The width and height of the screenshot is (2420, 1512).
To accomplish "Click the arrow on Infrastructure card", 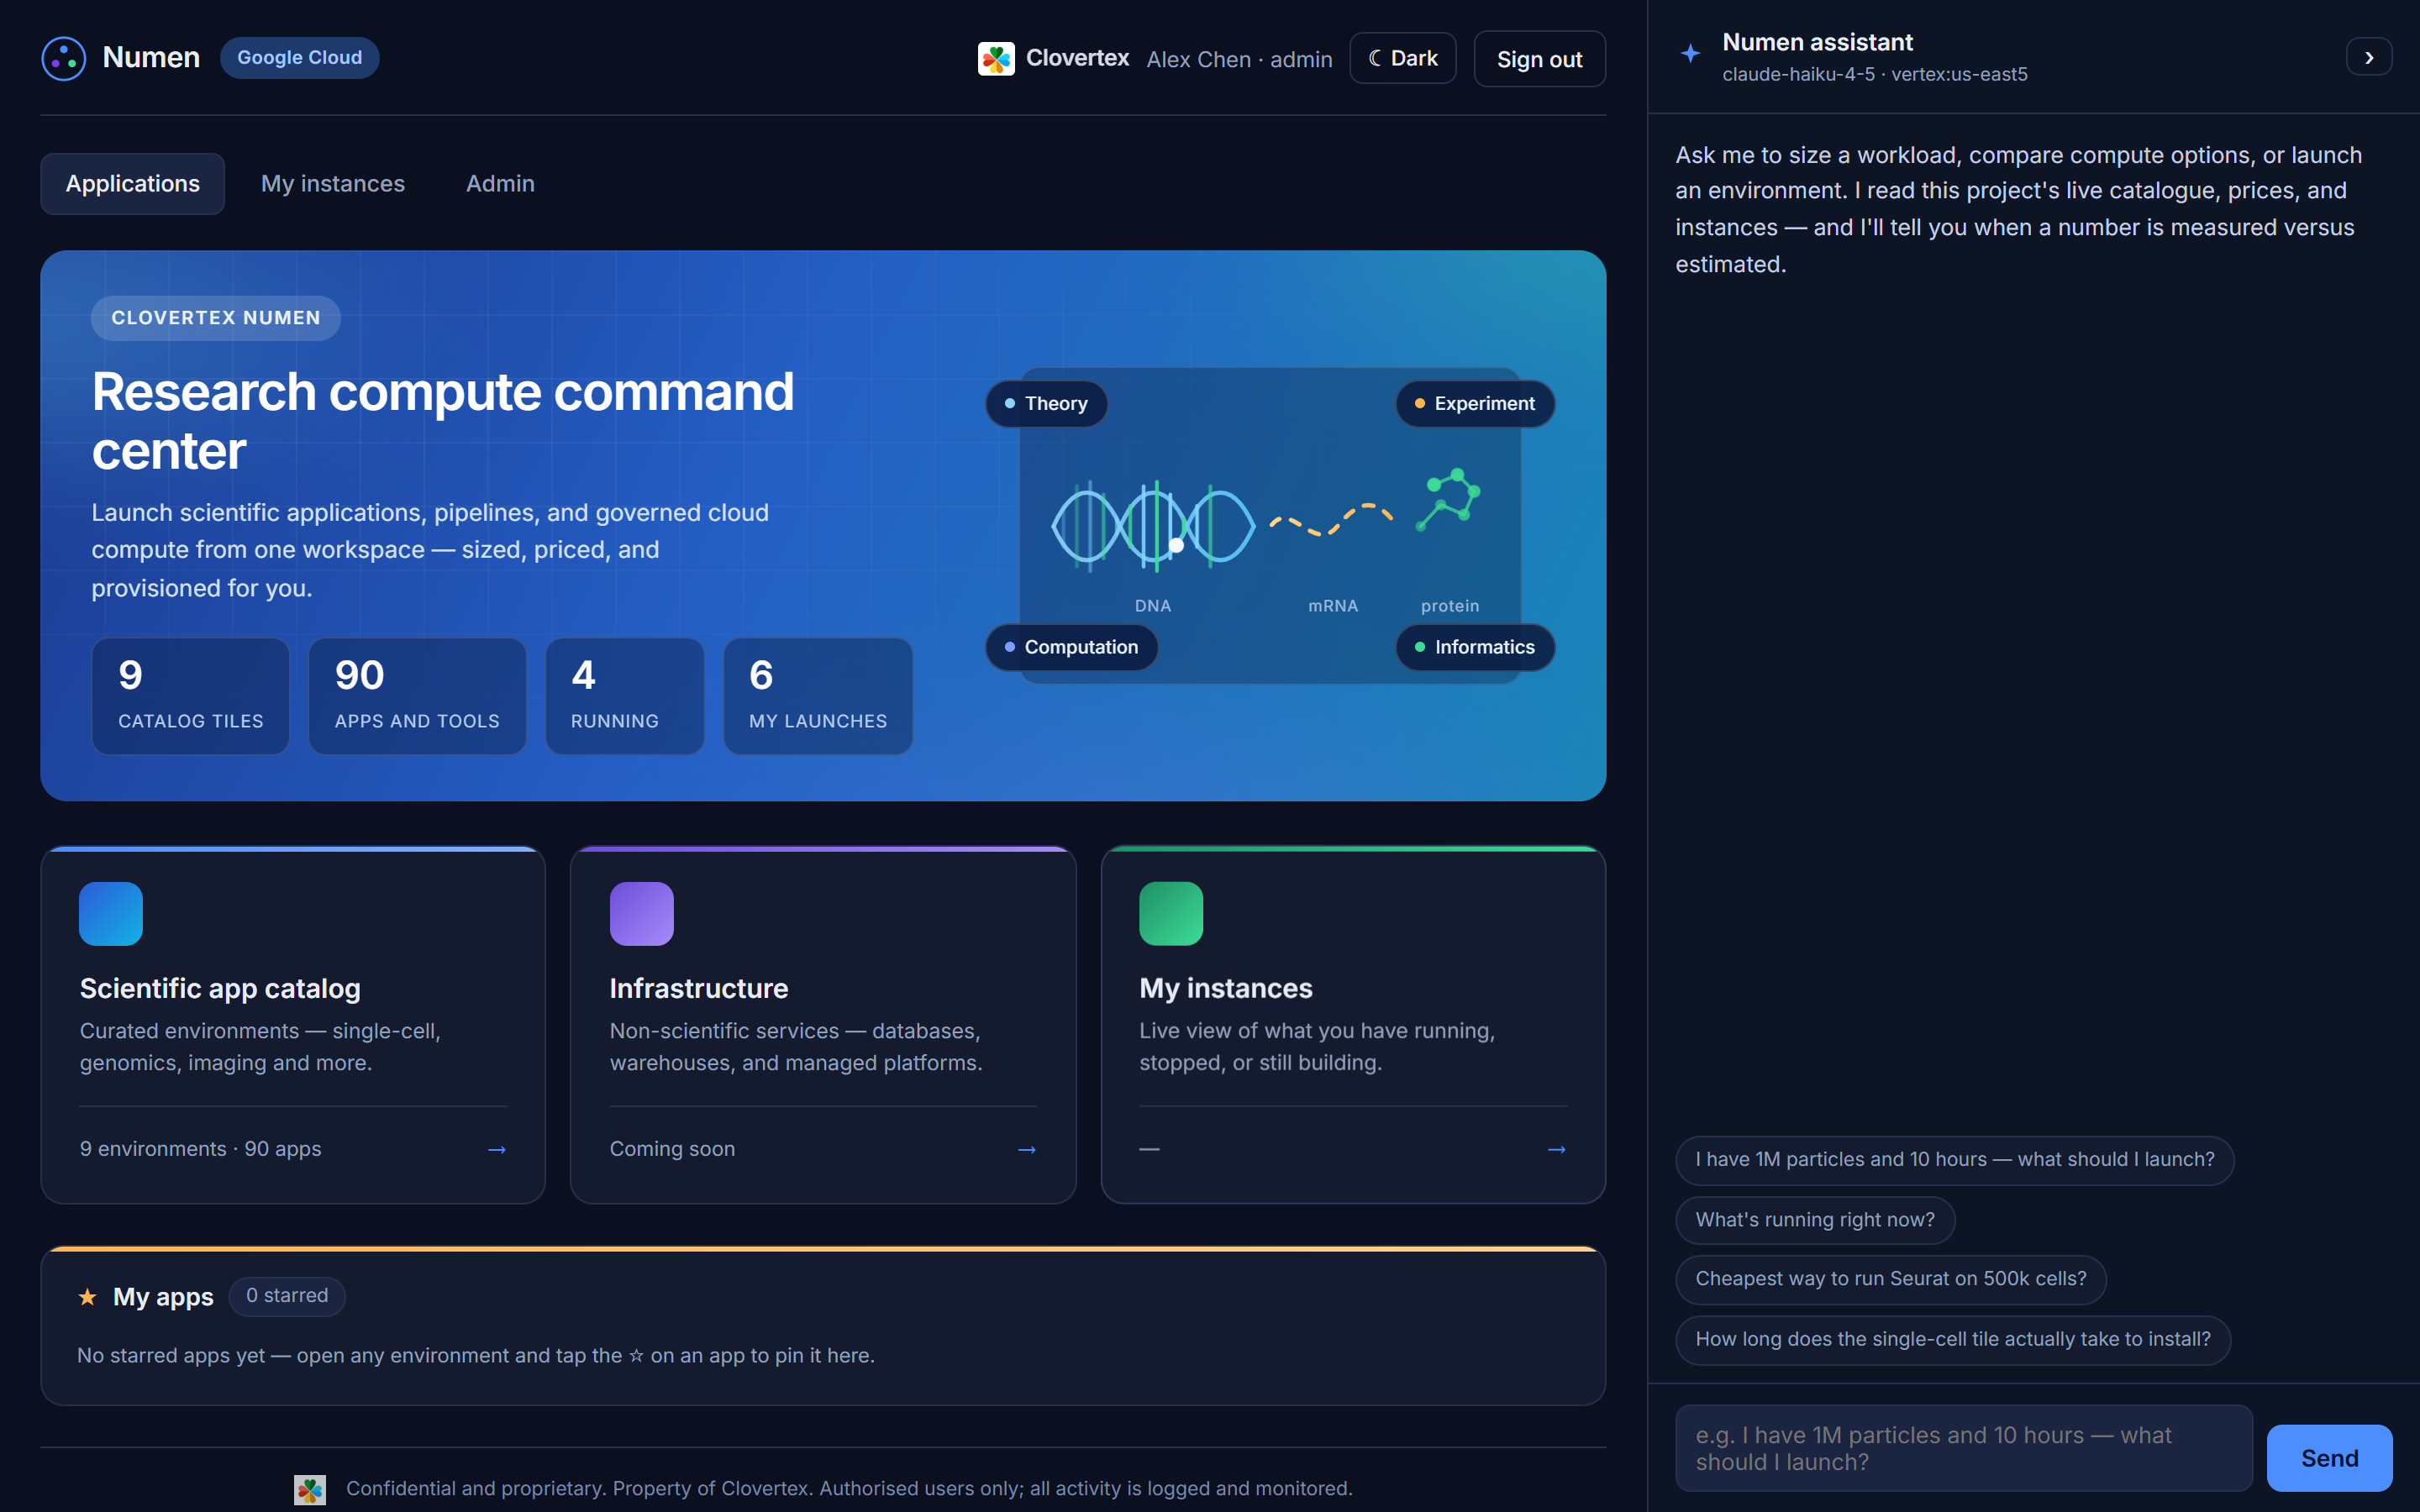I will point(1027,1149).
